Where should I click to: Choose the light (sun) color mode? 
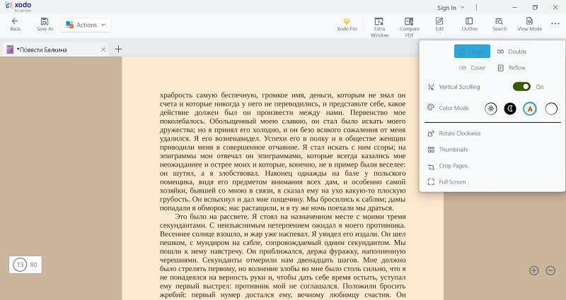click(490, 109)
